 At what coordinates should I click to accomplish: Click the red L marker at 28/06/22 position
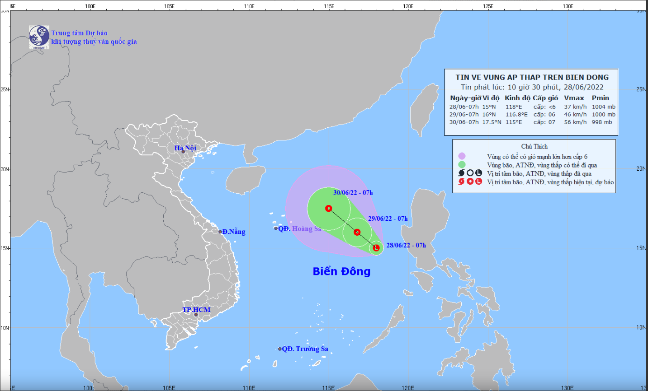coord(376,247)
